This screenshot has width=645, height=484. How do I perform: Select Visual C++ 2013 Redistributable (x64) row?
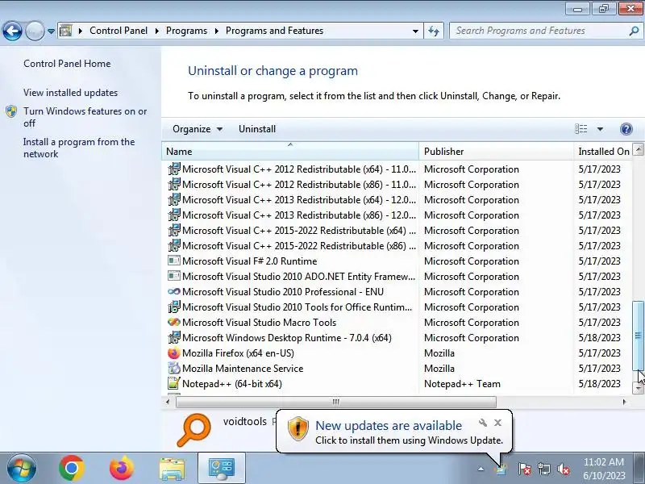[x=397, y=199]
